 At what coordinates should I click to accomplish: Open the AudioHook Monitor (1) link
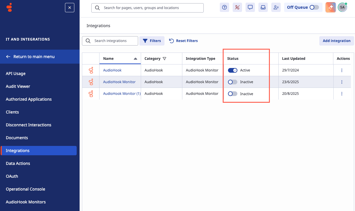(x=122, y=94)
